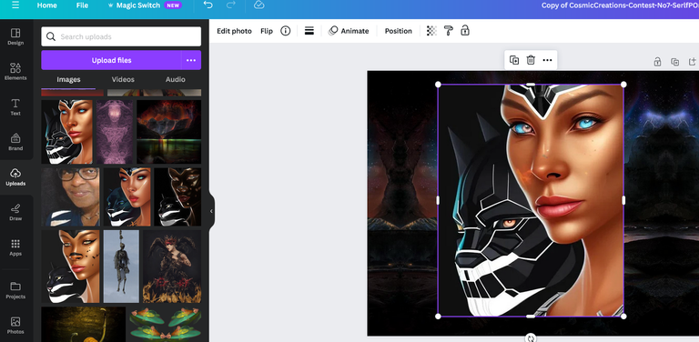Open the Draw tool panel

coord(15,212)
